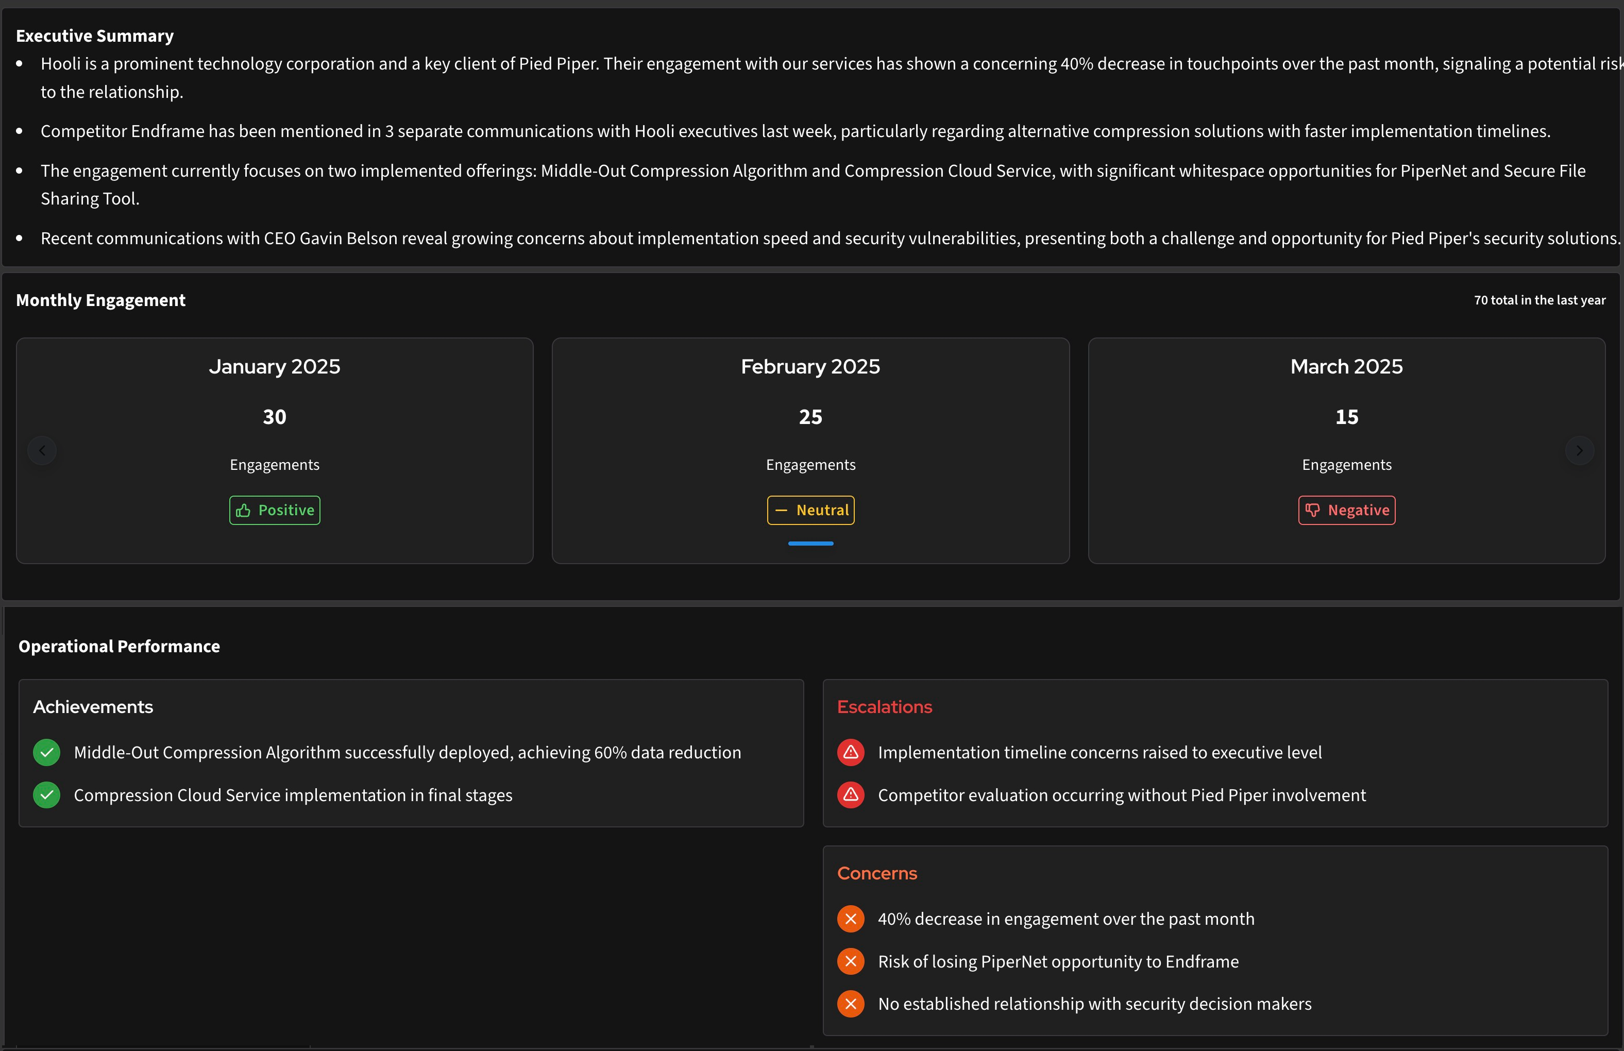Click the 70 total in the last year label

(x=1540, y=300)
